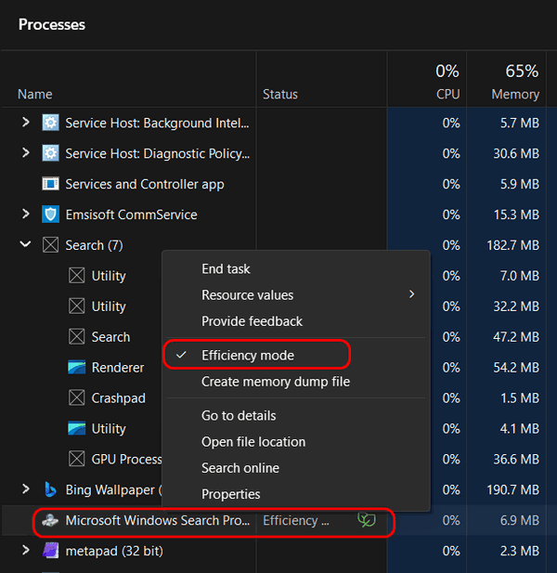Click the 47.2 MB memory value
Image resolution: width=557 pixels, height=573 pixels.
pyautogui.click(x=516, y=336)
